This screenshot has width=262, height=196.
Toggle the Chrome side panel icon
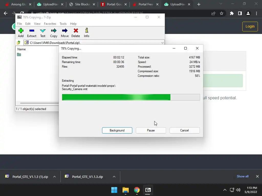point(240,13)
